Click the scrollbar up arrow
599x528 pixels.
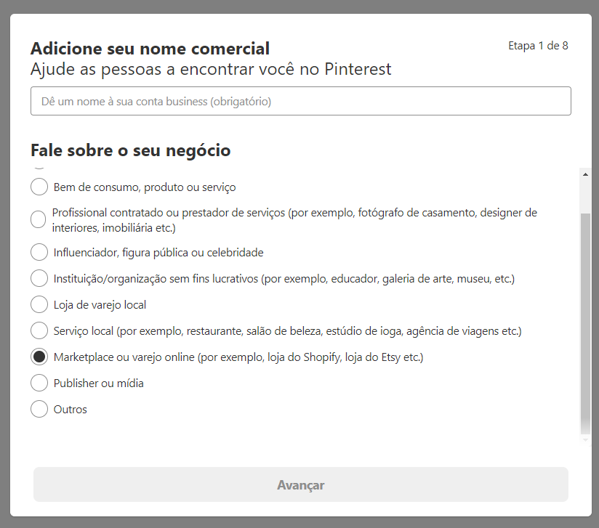(x=585, y=174)
